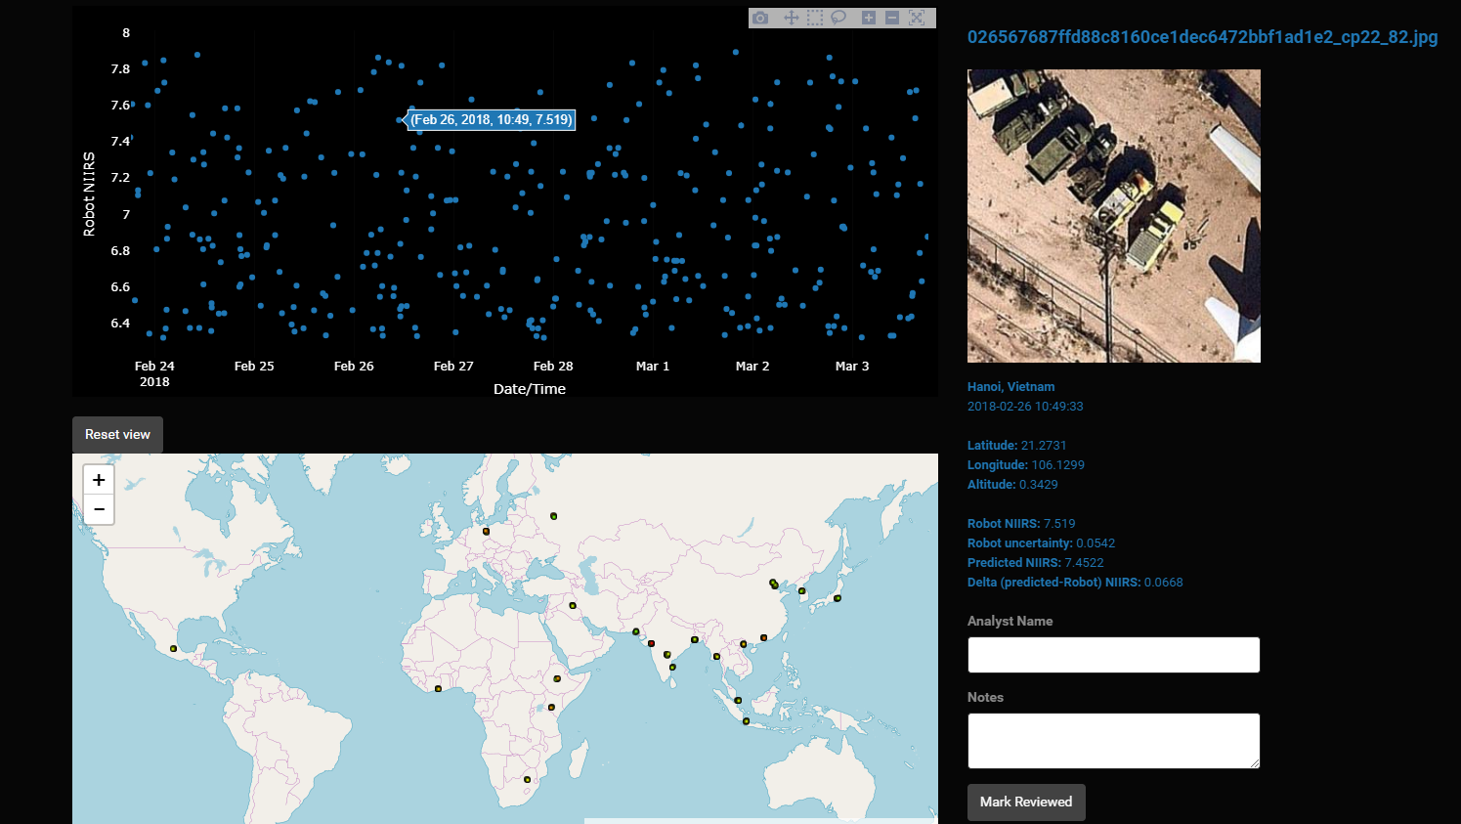Viewport: 1461px width, 824px height.
Task: Select the map marker in Mexico
Action: point(173,648)
